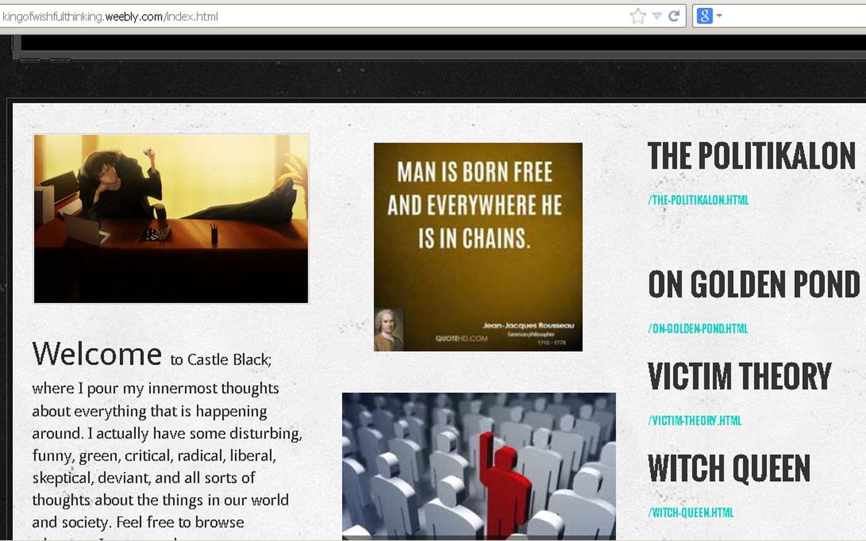Viewport: 866px width, 541px height.
Task: Click the bookmark star icon
Action: pyautogui.click(x=638, y=16)
